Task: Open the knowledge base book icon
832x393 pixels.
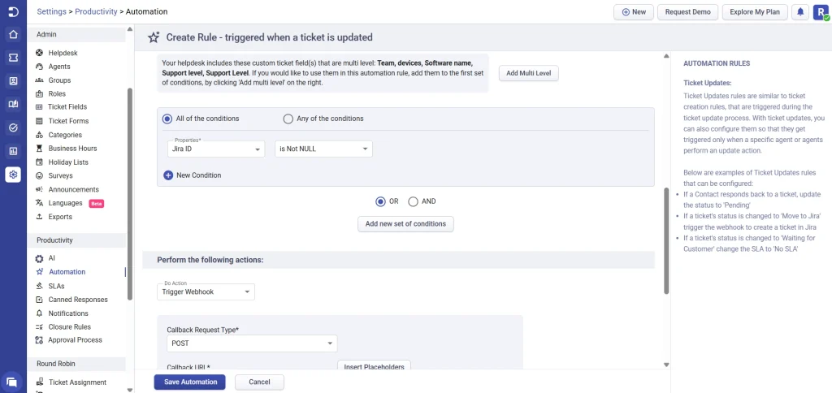Action: [13, 104]
